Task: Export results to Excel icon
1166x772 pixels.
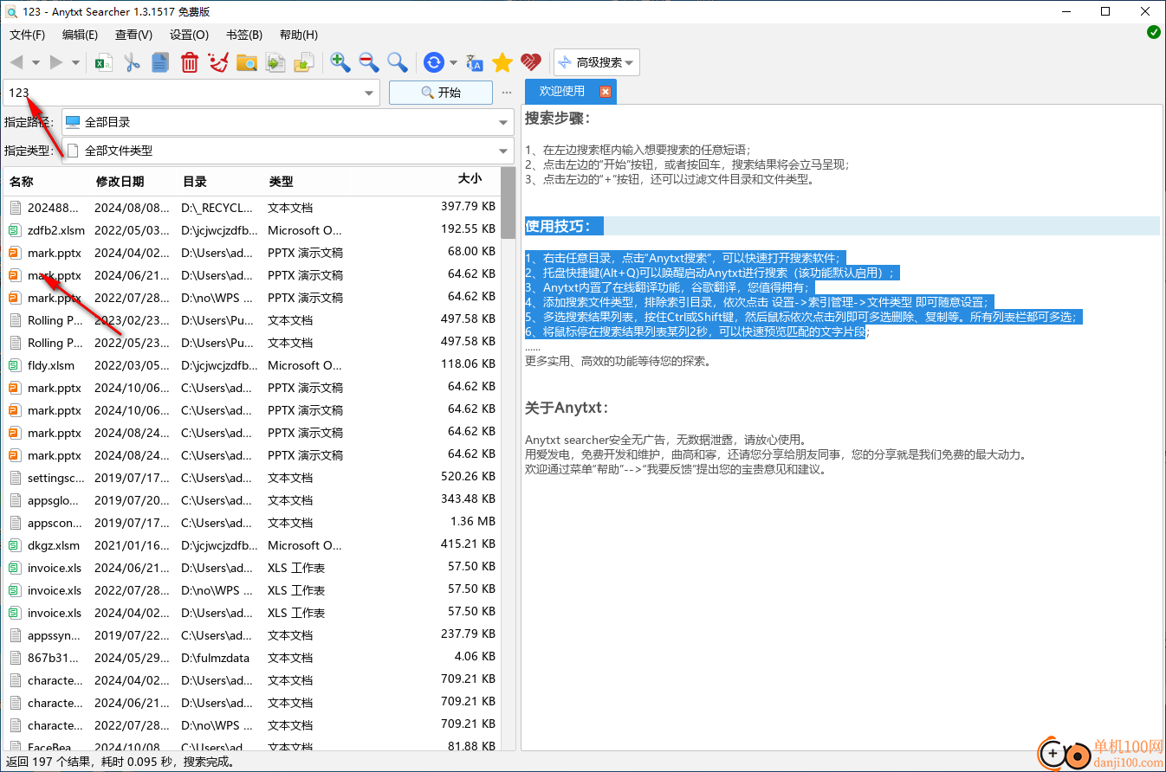Action: click(104, 62)
